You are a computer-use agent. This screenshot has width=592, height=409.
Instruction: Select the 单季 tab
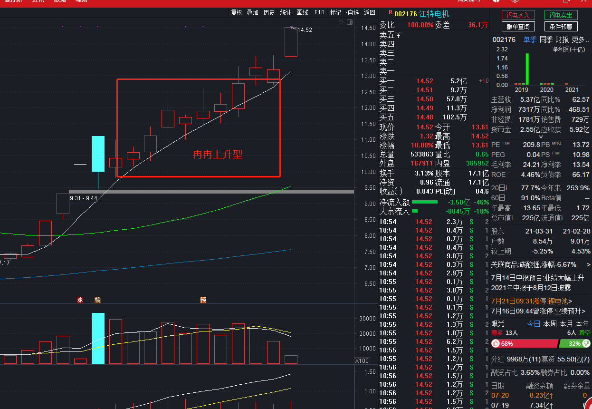(x=530, y=39)
